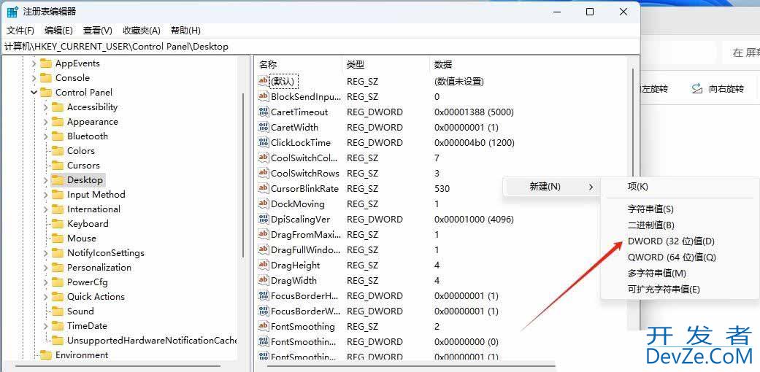Select the TimeDate key in tree

(87, 325)
